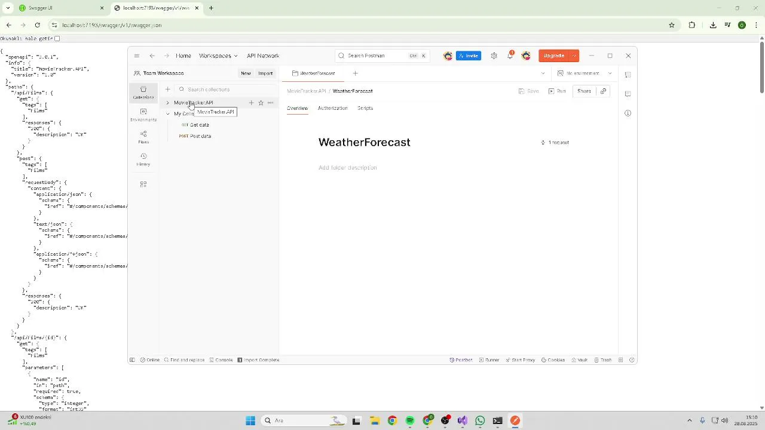Open the user avatar next to Upgrade
Viewport: 765px width, 430px height.
(526, 56)
